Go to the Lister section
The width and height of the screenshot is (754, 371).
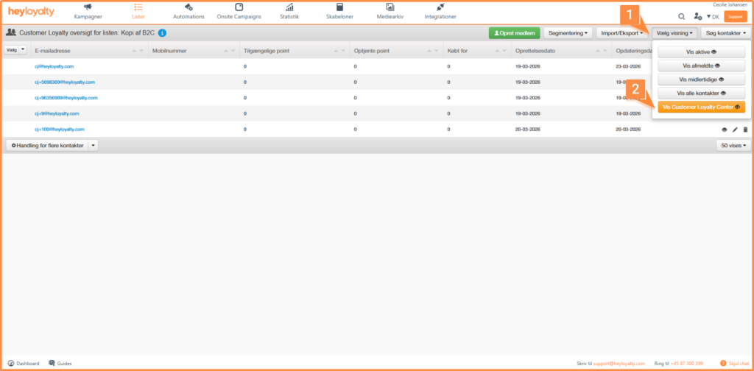(138, 12)
